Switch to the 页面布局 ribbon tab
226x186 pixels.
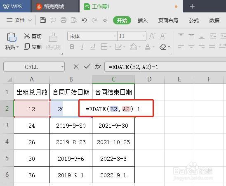coord(168,20)
